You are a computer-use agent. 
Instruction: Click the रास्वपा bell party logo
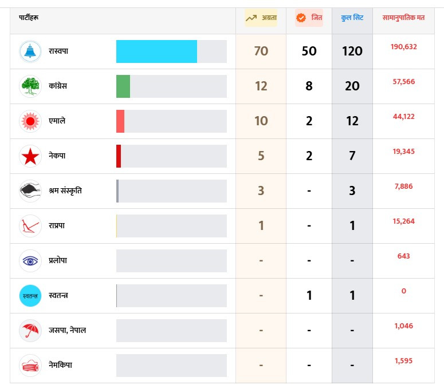30,51
